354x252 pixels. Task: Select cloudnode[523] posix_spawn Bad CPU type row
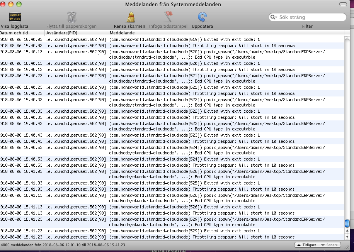point(172,126)
